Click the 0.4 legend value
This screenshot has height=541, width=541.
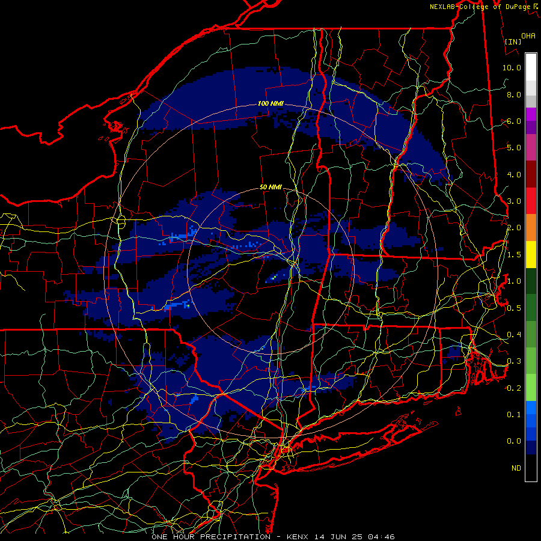(x=514, y=334)
